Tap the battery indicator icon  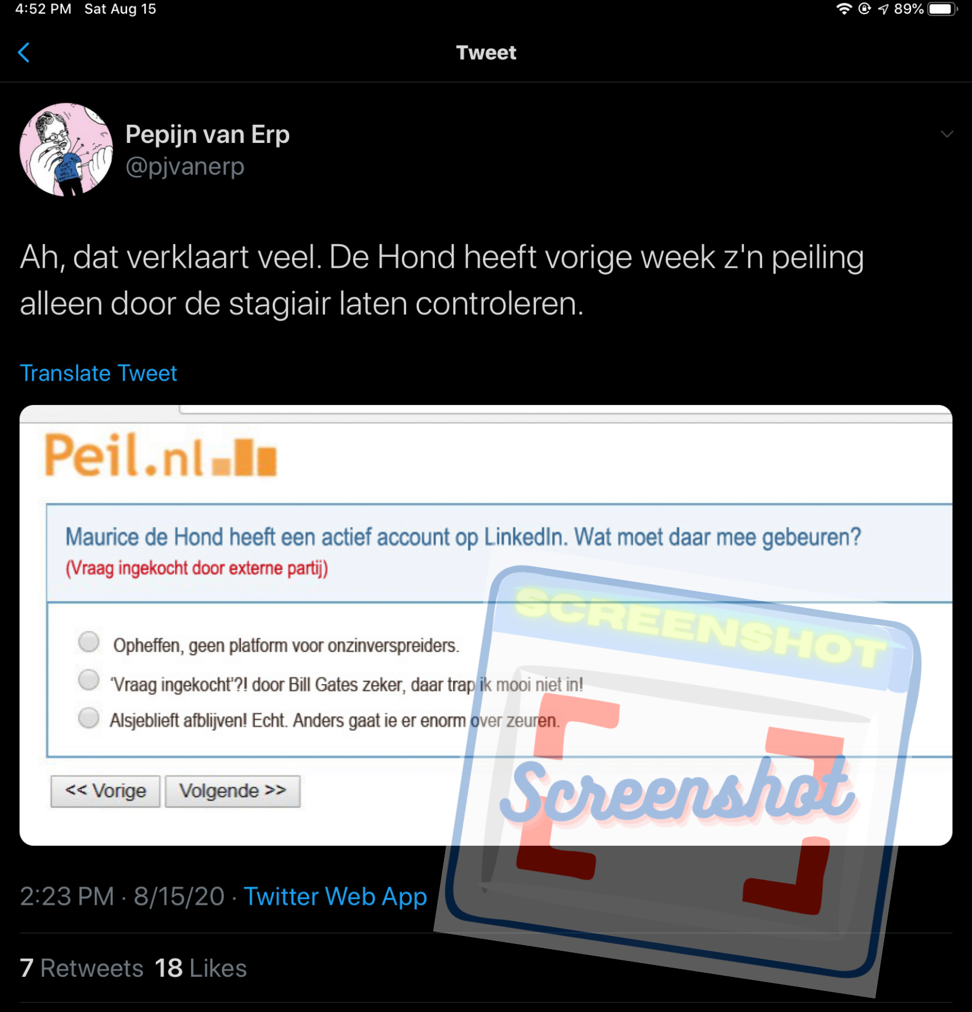[x=943, y=9]
